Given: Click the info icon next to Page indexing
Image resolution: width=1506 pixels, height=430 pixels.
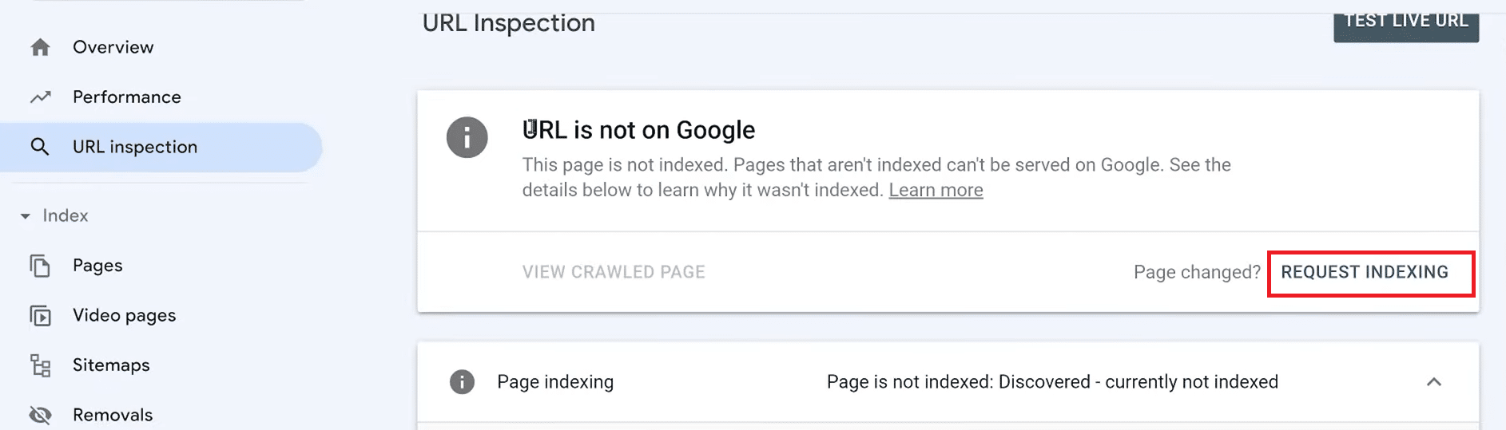Looking at the screenshot, I should click(462, 382).
